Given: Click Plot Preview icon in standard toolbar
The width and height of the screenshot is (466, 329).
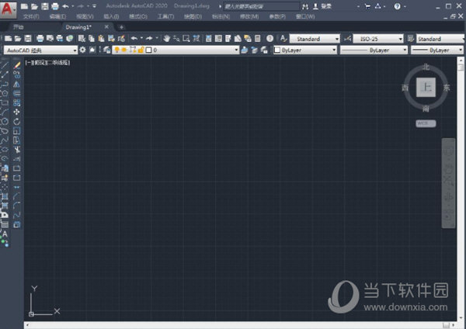Looking at the screenshot, I should [x=50, y=38].
